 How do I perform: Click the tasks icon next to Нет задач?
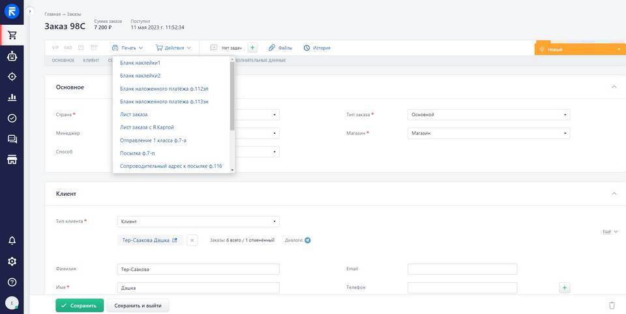point(214,48)
